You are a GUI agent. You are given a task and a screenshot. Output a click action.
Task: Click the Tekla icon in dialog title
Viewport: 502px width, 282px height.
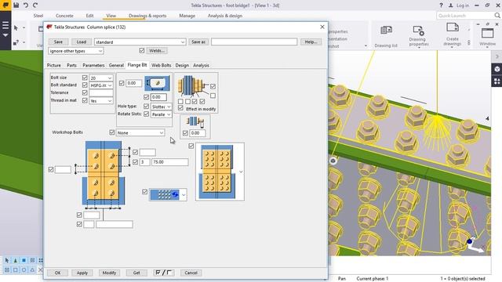click(x=49, y=27)
